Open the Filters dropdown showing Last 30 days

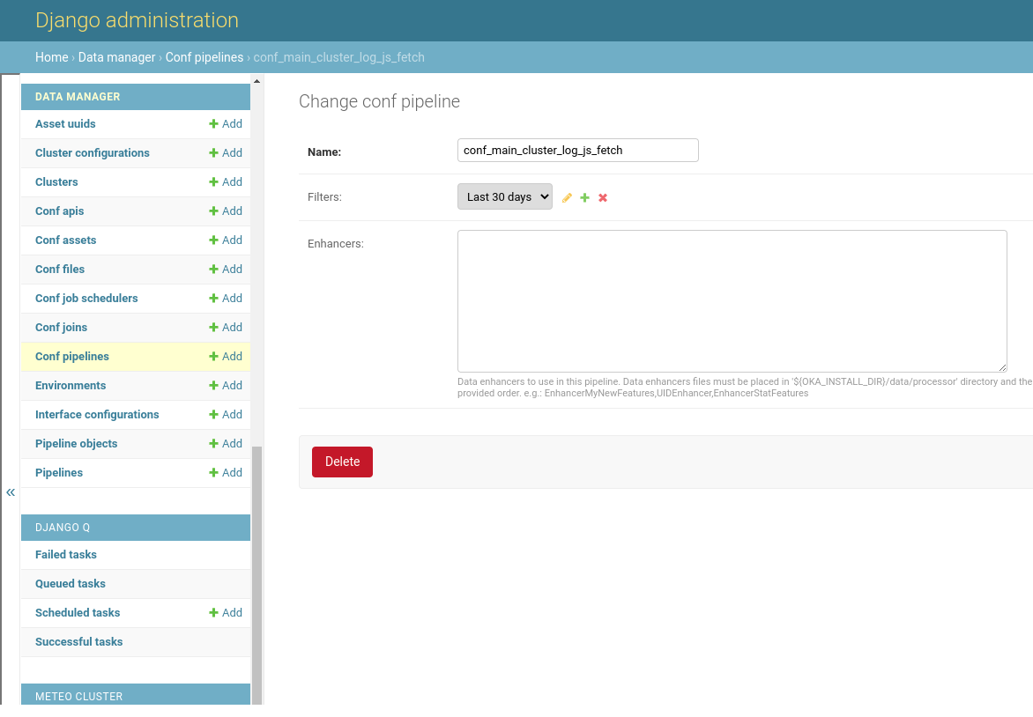click(504, 196)
